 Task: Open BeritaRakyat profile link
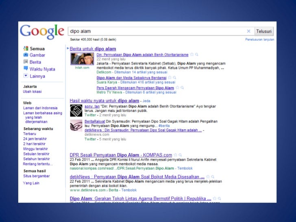click(95, 122)
